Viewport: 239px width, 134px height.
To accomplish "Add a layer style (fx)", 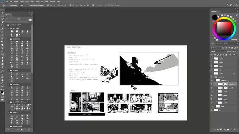I will click(218, 130).
